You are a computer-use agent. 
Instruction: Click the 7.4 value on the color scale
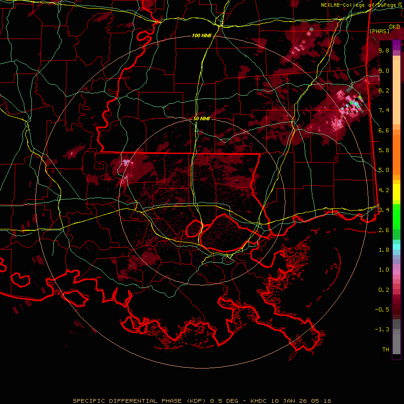(x=384, y=110)
